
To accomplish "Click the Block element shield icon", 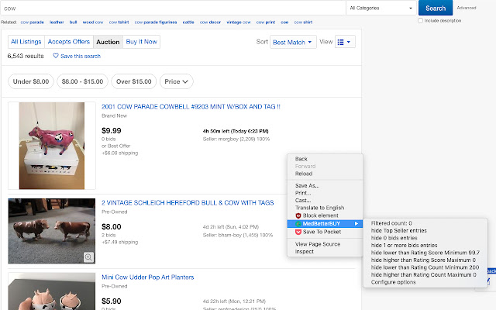I will (298, 215).
